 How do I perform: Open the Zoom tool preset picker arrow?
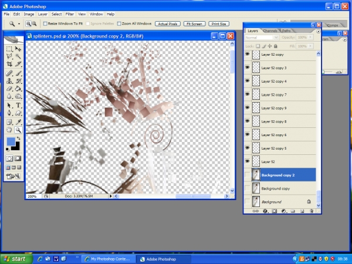pyautogui.click(x=19, y=23)
